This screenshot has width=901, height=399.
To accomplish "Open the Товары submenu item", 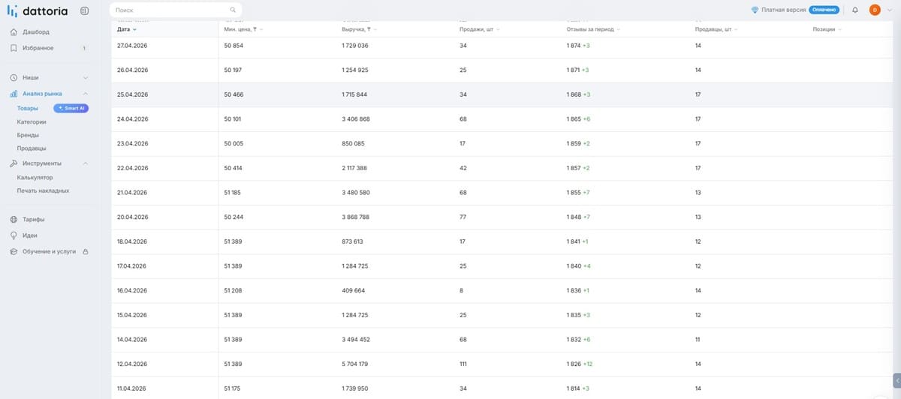I will pyautogui.click(x=28, y=108).
